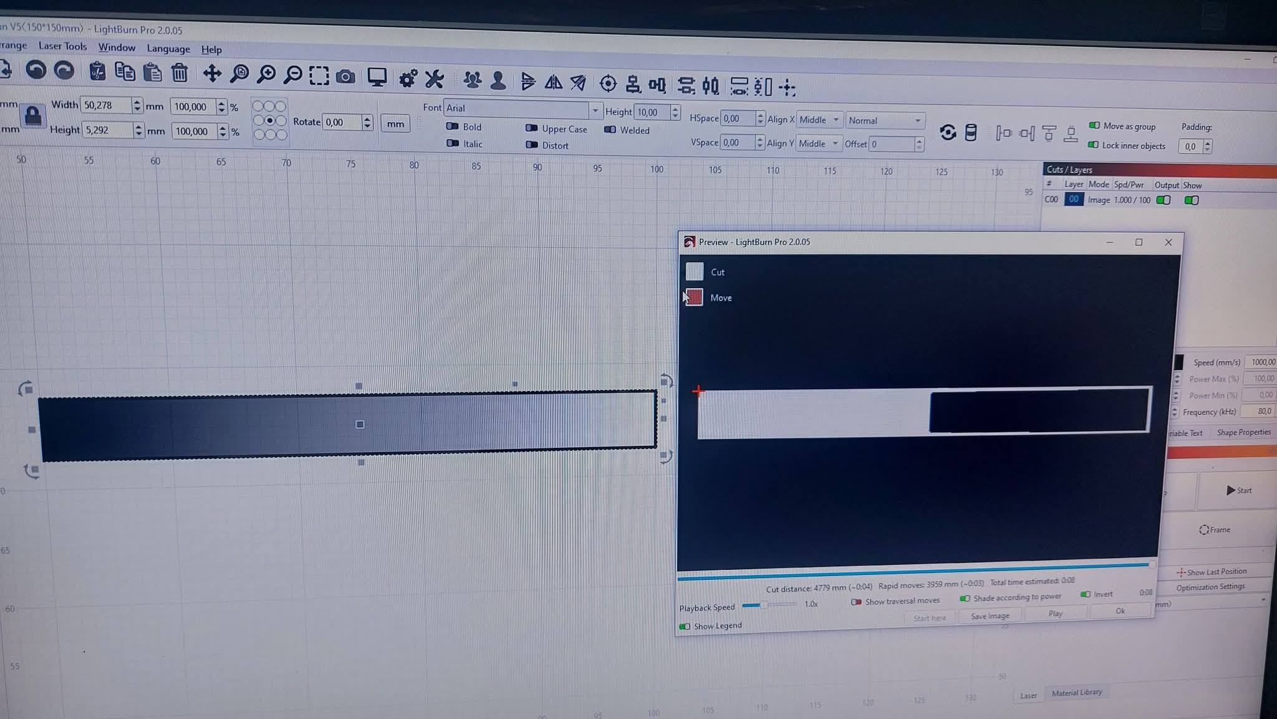Adjust the Playback Speed slider
This screenshot has width=1277, height=719.
click(764, 604)
